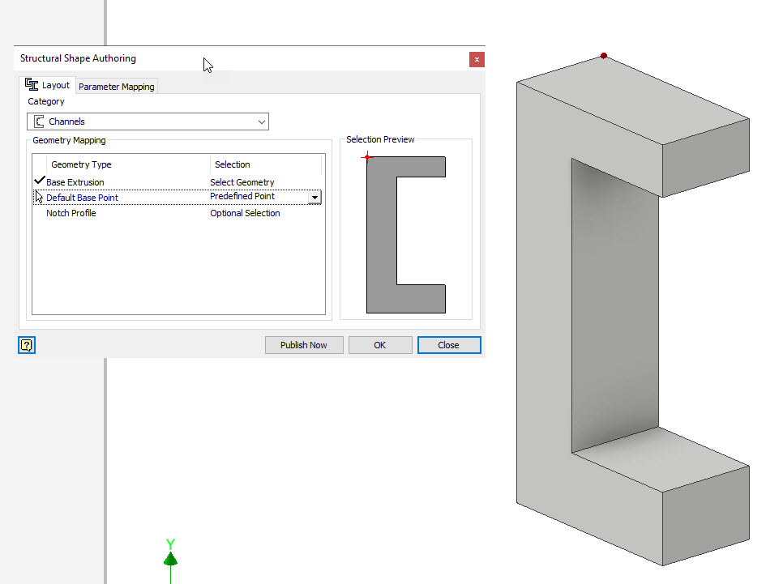The height and width of the screenshot is (584, 783).
Task: Switch to the Layout tab
Action: 48,85
